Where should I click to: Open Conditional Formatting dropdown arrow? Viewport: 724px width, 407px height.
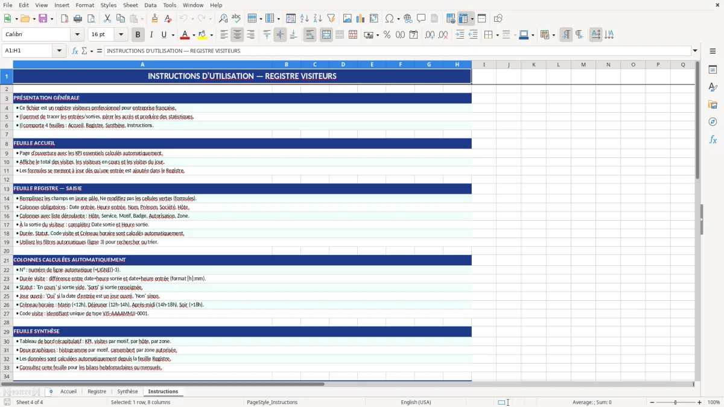pos(553,35)
